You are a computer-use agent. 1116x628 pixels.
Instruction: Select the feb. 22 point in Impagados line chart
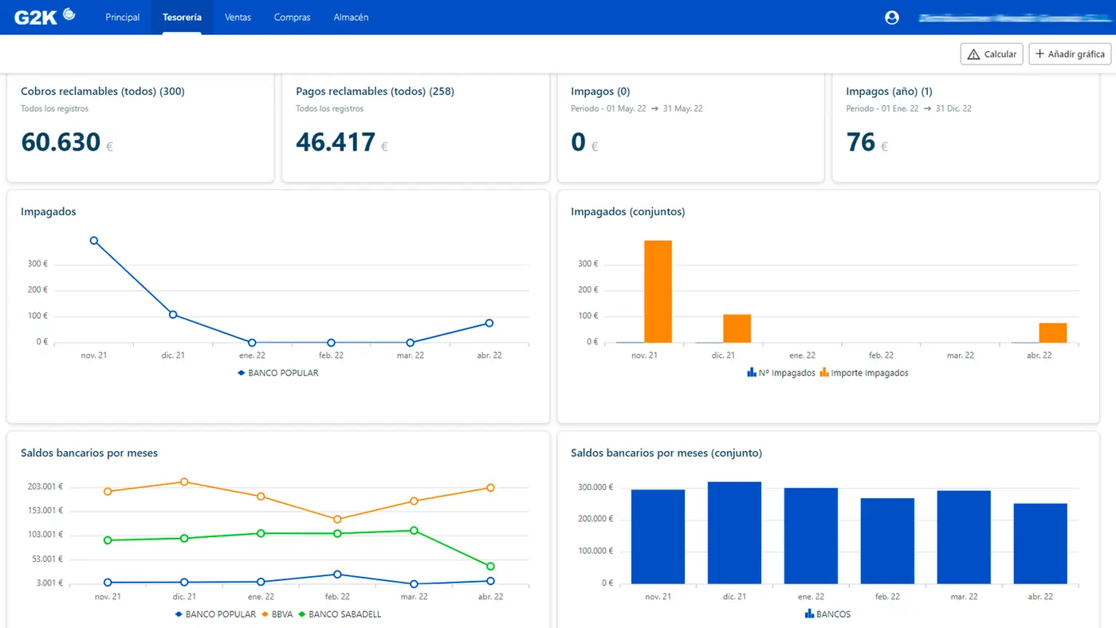[x=331, y=343]
